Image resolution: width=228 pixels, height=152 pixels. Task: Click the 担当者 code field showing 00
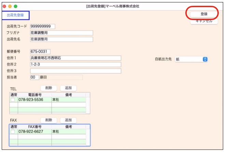coord(34,78)
